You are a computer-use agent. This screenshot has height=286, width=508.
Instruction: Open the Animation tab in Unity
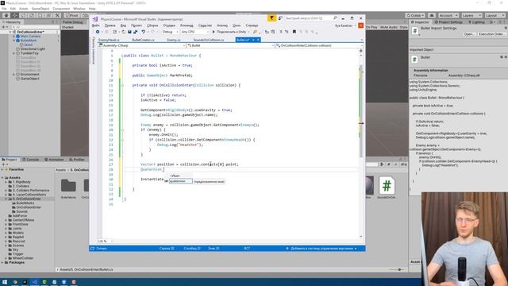(x=54, y=160)
